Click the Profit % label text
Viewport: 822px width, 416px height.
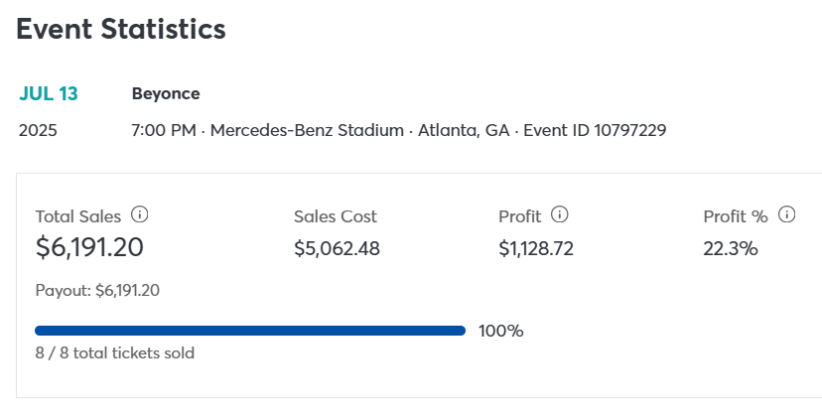[736, 216]
